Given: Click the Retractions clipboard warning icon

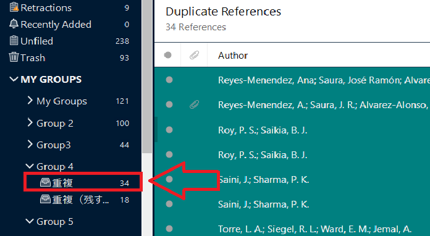Looking at the screenshot, I should tap(14, 7).
